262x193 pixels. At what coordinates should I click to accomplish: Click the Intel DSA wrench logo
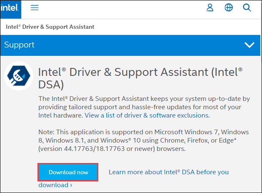point(19,76)
